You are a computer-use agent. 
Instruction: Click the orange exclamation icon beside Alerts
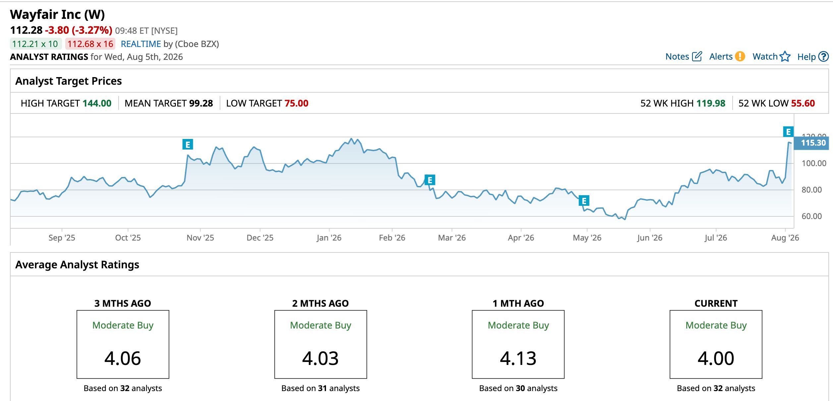(740, 57)
